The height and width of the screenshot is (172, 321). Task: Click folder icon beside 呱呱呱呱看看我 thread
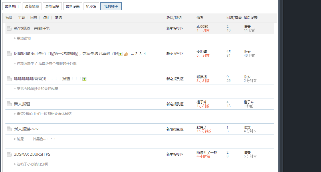[x=9, y=79]
